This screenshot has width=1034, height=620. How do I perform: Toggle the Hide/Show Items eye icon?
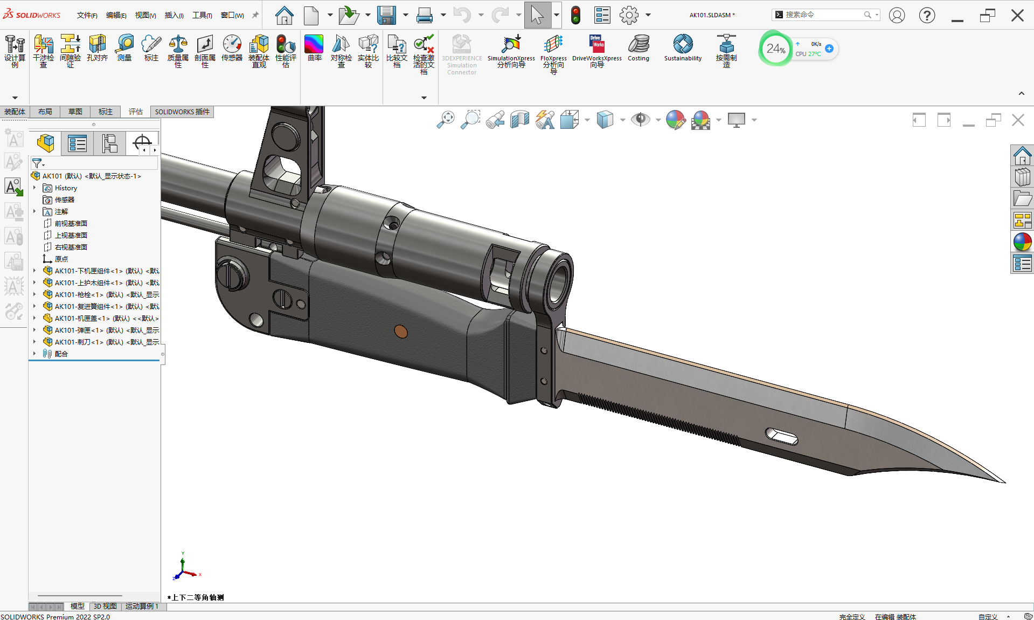click(x=640, y=119)
